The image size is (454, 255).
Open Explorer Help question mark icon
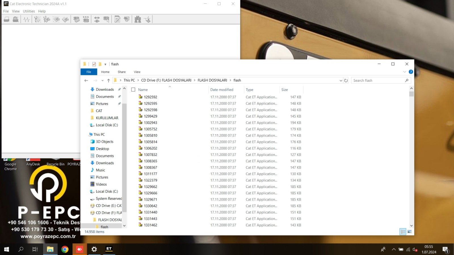pos(411,72)
